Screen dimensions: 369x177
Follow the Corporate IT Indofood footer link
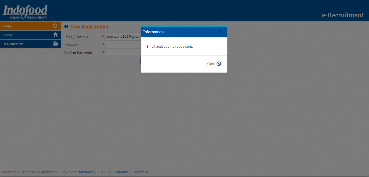[130, 172]
